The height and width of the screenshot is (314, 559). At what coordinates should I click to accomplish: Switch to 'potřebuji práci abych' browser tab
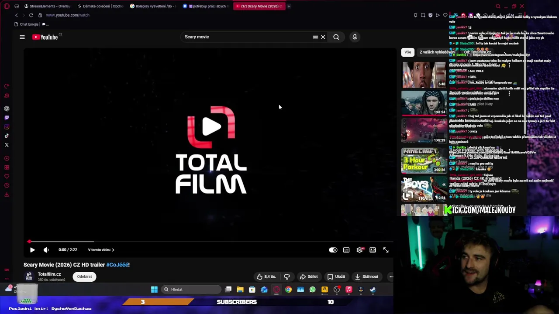(x=206, y=6)
